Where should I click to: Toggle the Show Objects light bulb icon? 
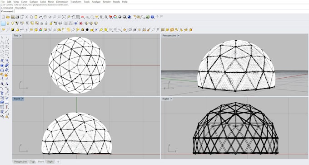(13, 24)
